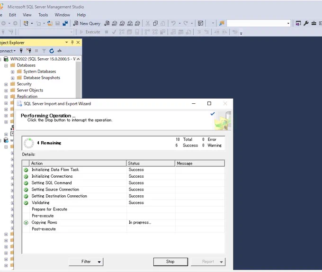Click the Object Explorer scroll up arrow
Viewport: 322px width, 272px height.
(78, 59)
